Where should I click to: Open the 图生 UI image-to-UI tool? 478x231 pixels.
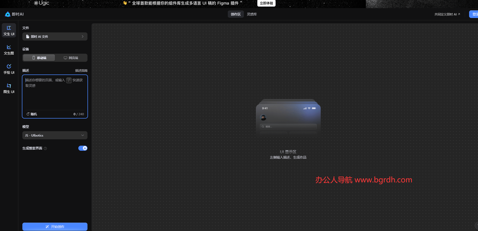click(9, 88)
